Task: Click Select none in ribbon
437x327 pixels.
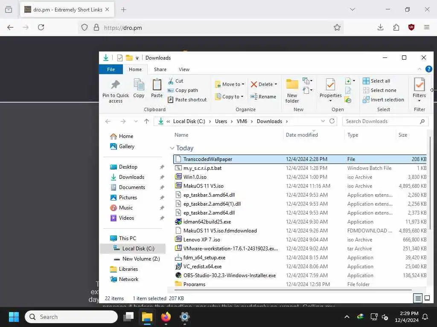Action: (379, 90)
